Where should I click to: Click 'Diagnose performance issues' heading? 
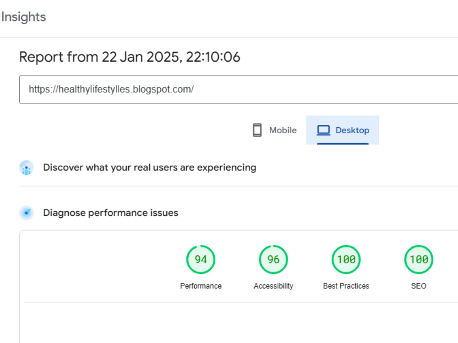(x=111, y=213)
